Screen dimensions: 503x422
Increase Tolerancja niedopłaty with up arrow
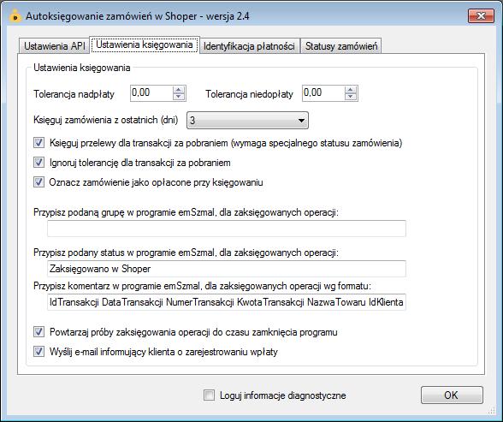351,90
